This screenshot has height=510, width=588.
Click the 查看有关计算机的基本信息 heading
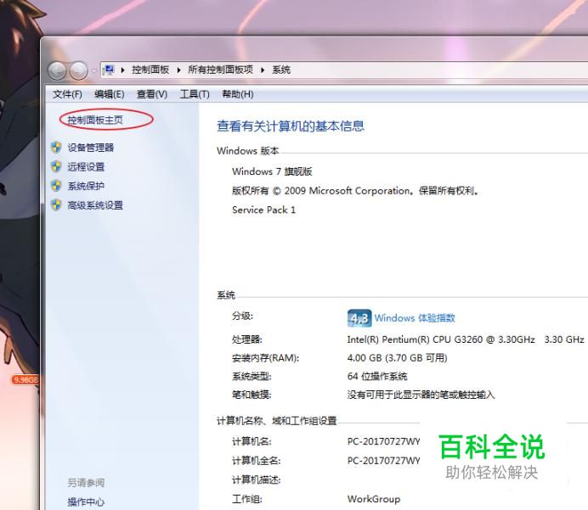click(x=291, y=126)
